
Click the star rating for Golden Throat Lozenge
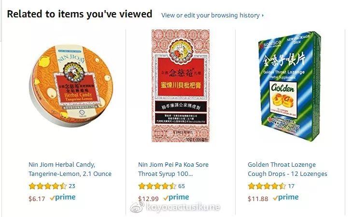click(x=267, y=186)
